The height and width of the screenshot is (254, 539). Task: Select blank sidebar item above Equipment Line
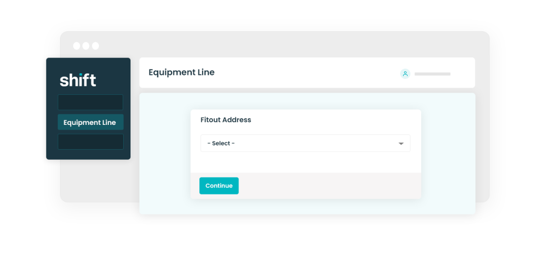pyautogui.click(x=91, y=102)
